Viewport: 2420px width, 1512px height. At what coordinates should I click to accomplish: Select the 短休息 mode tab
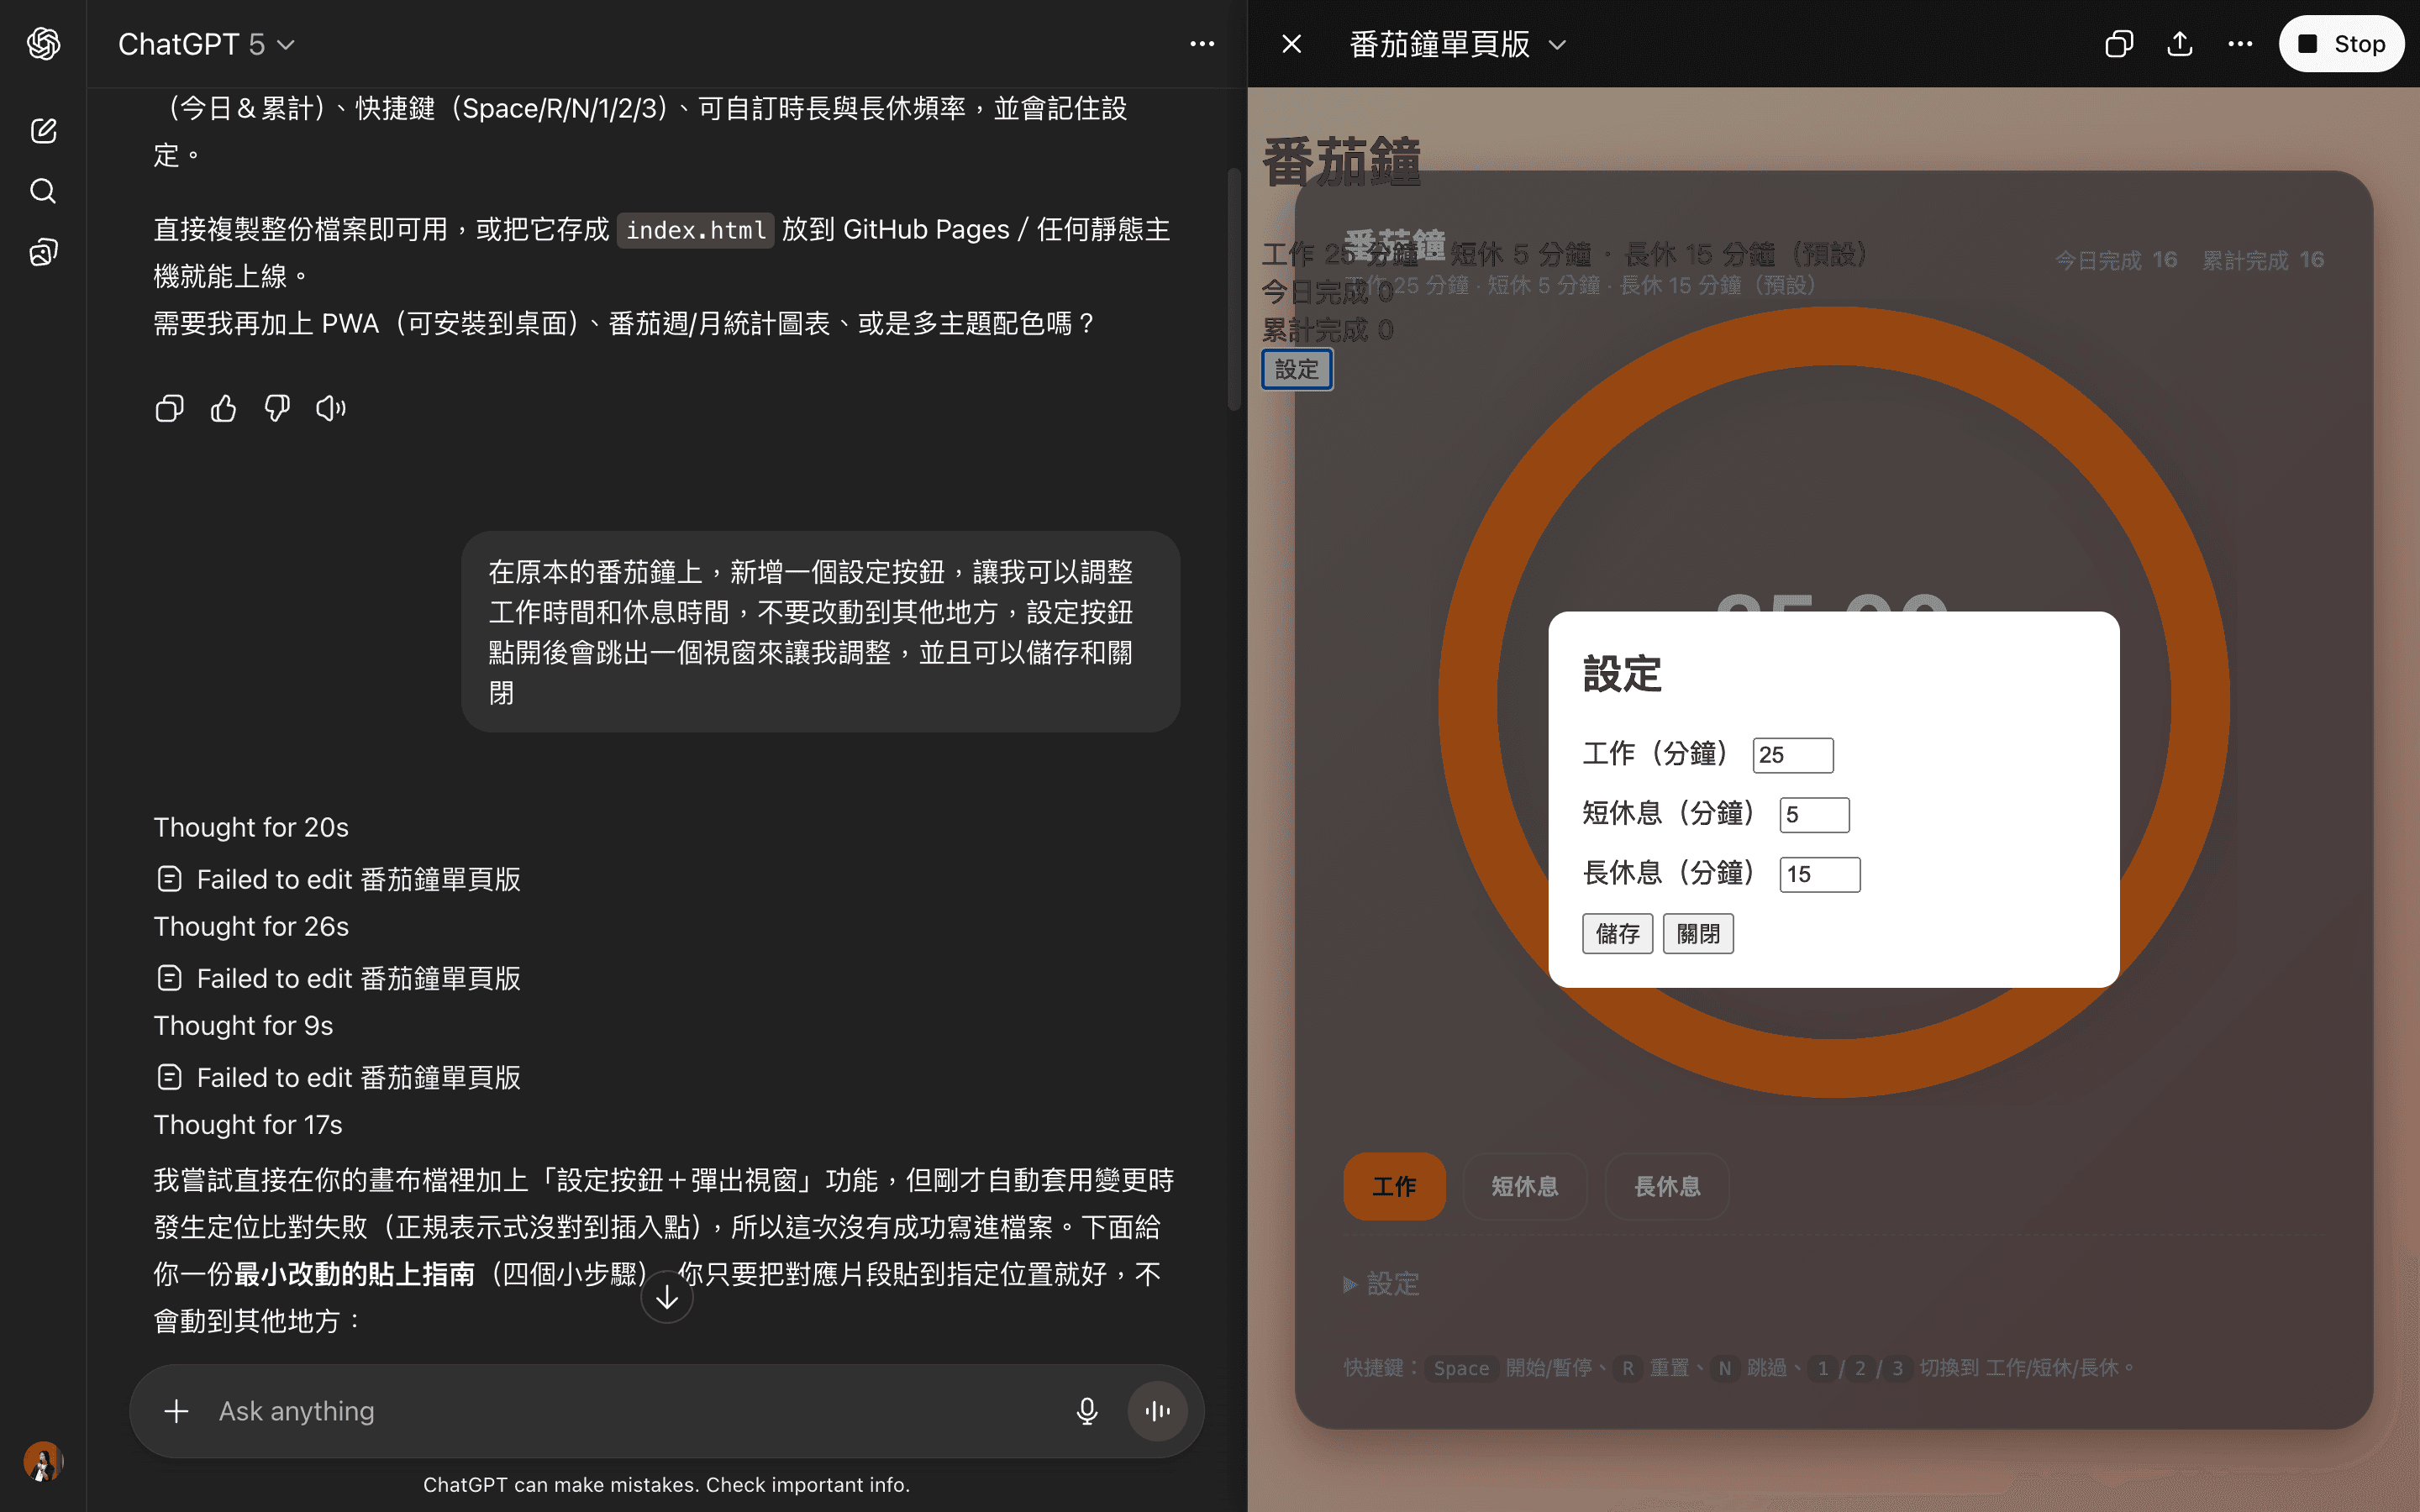(1524, 1186)
